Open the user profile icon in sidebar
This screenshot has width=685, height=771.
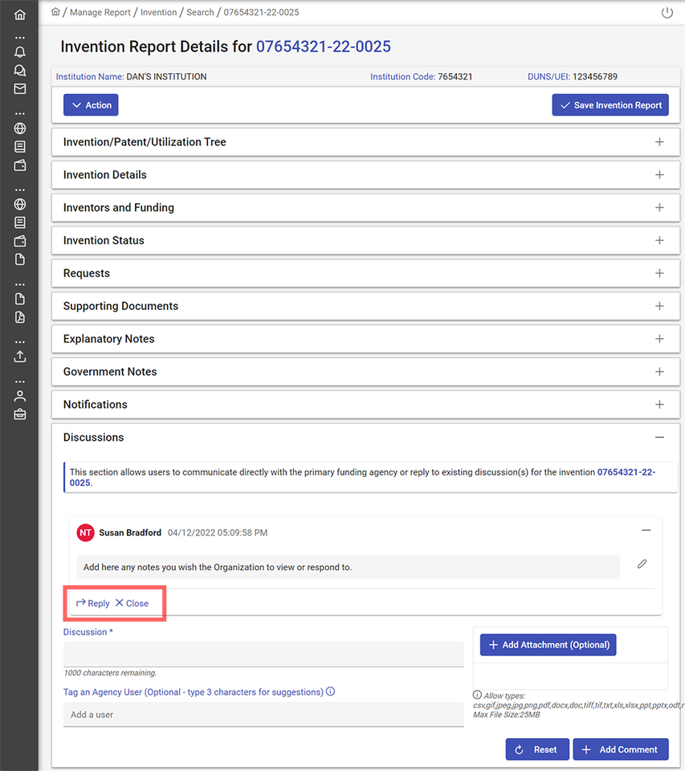[x=20, y=396]
